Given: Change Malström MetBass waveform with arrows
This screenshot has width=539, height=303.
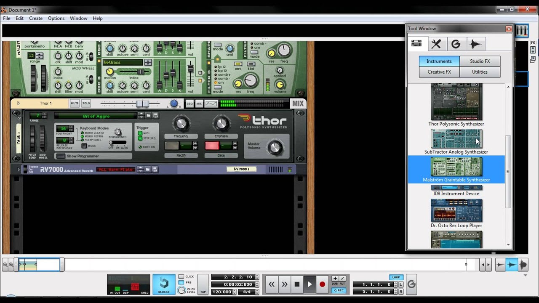Looking at the screenshot, I should tap(148, 62).
